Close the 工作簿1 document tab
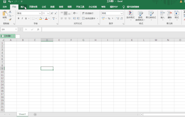The height and width of the screenshot is (117, 185). tap(14, 36)
